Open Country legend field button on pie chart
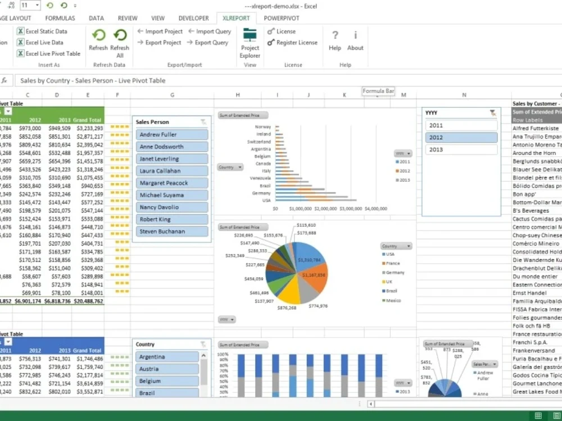 [x=396, y=246]
